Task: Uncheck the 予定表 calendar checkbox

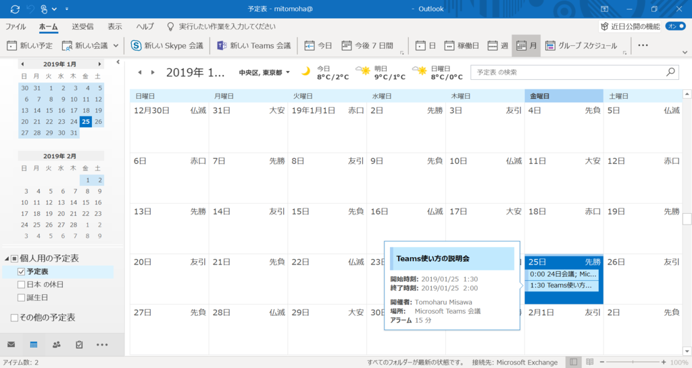Action: [21, 272]
